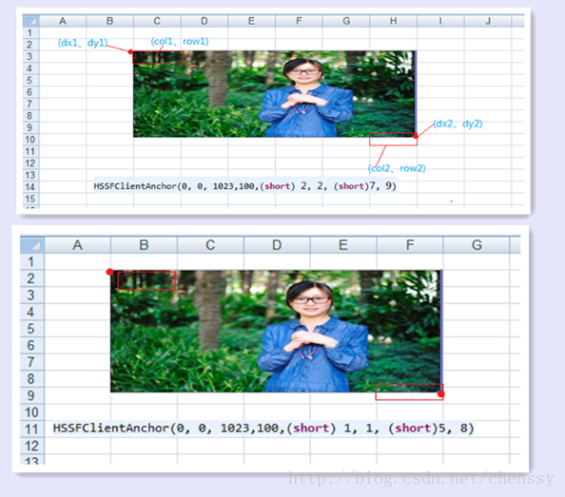The width and height of the screenshot is (565, 497).
Task: Select row 5 header in the upper spreadsheet
Action: coord(30,80)
